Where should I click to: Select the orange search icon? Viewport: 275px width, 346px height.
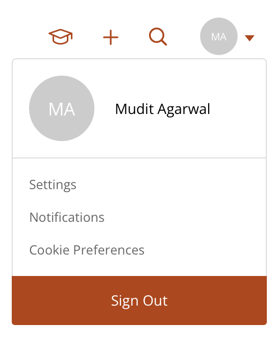[x=158, y=37]
